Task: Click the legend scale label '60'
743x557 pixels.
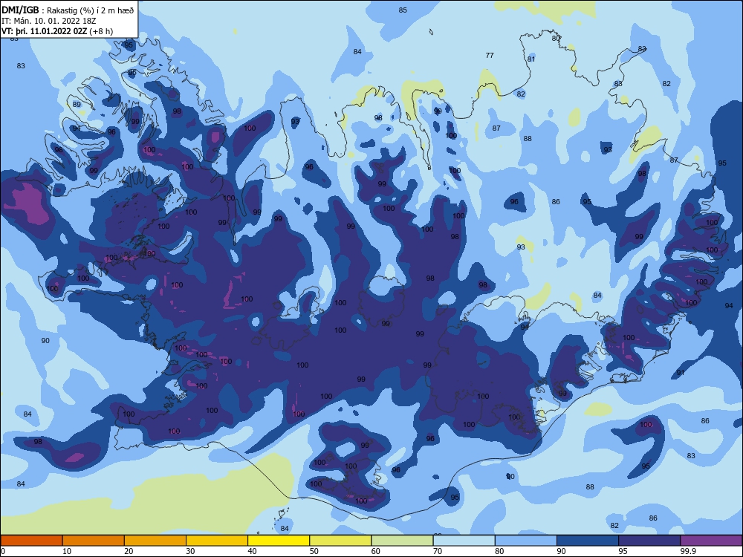Action: coord(376,551)
